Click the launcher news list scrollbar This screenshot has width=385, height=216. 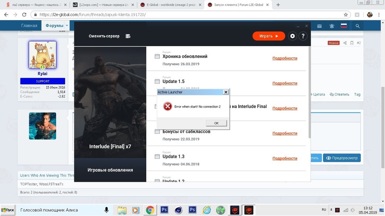click(x=309, y=92)
